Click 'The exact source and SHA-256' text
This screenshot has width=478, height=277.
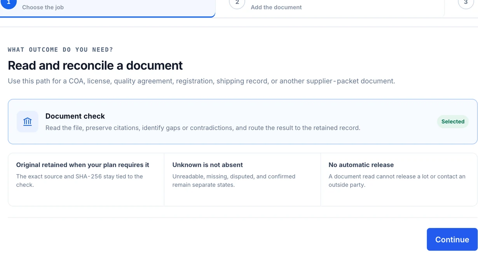click(x=80, y=181)
